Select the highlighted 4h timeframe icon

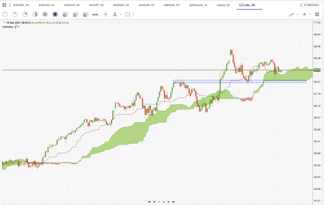[x=55, y=14]
